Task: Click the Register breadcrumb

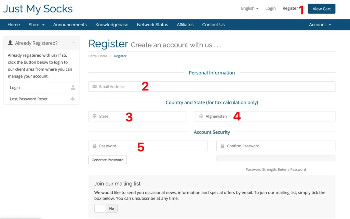Action: point(120,56)
